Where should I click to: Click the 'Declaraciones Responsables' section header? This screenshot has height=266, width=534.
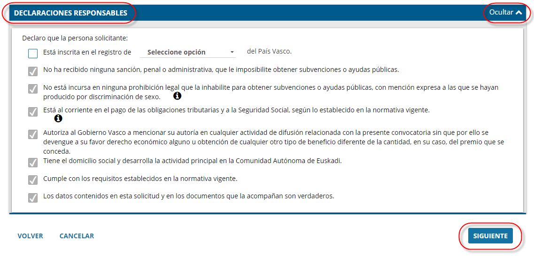(70, 13)
